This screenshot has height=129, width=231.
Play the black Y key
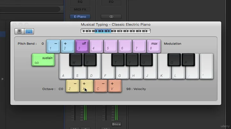coord(132,60)
